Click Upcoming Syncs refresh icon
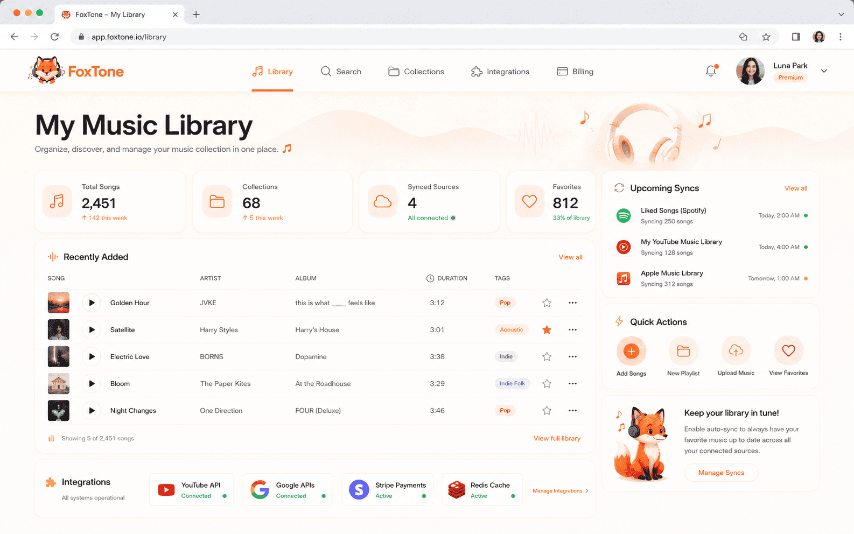This screenshot has width=854, height=534. coord(619,188)
